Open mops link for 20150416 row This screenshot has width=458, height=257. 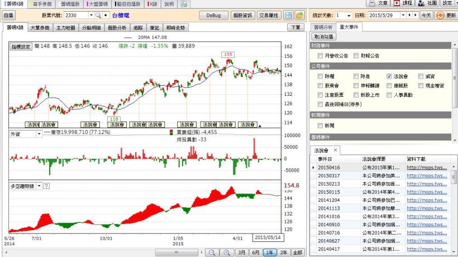[427, 168]
